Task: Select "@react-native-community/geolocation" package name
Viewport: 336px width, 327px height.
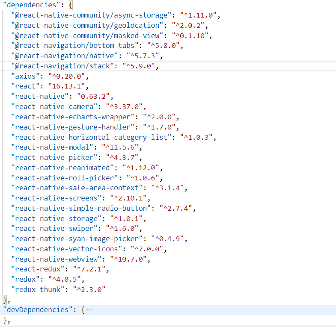Action: 87,26
